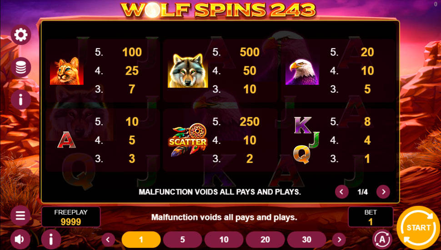The width and height of the screenshot is (441, 250).
Task: Start a spin with START button
Action: [x=418, y=228]
